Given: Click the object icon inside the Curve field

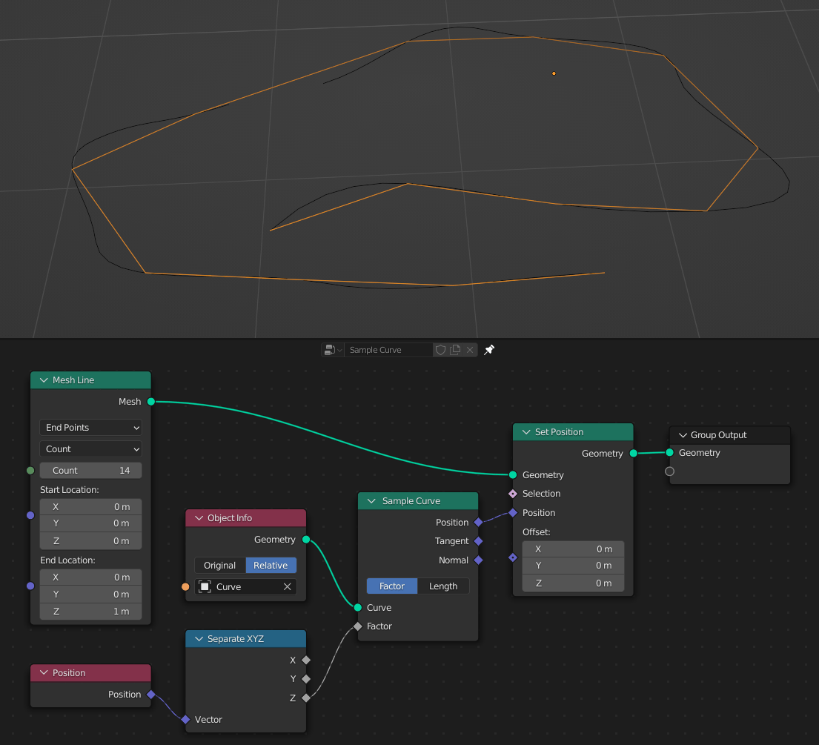Looking at the screenshot, I should pos(205,586).
